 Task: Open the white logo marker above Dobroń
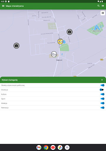(x=54, y=54)
